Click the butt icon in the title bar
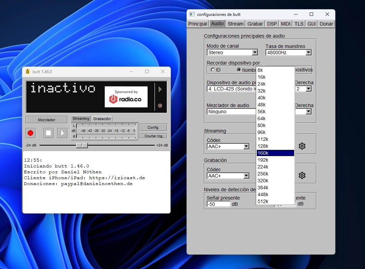Viewport: 365px width, 269px height. point(28,71)
